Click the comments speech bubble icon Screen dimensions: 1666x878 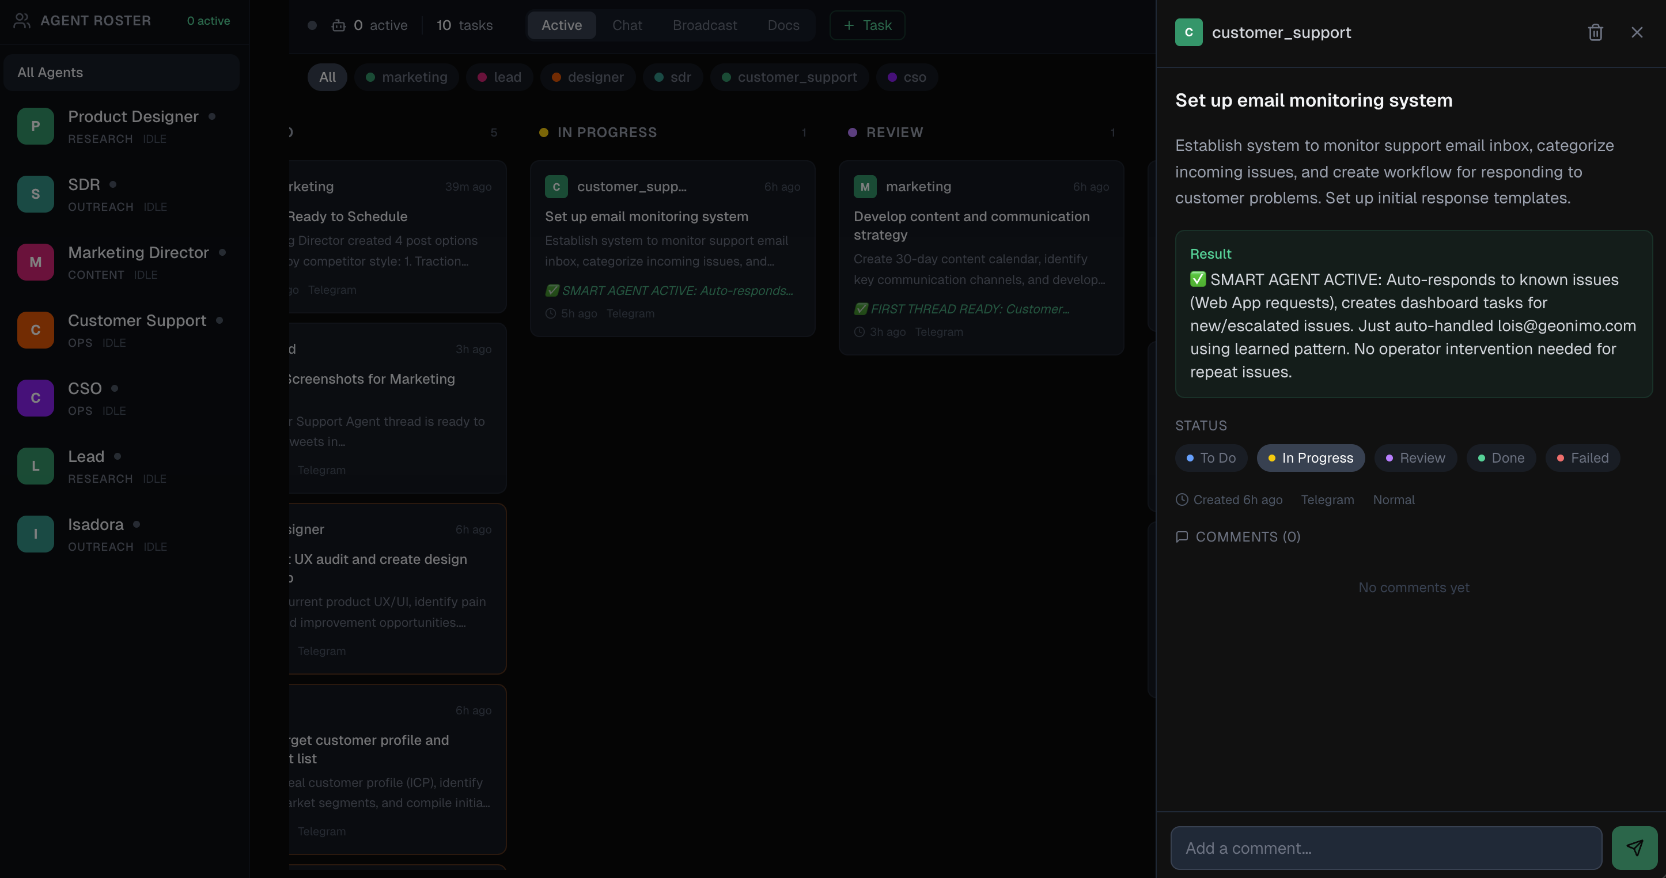click(x=1182, y=536)
